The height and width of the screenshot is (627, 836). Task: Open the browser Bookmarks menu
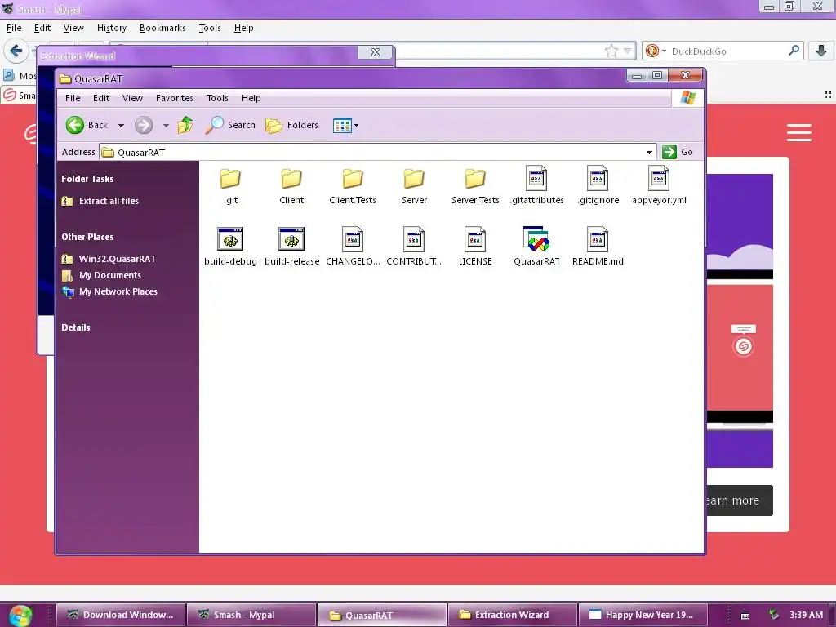pos(162,28)
